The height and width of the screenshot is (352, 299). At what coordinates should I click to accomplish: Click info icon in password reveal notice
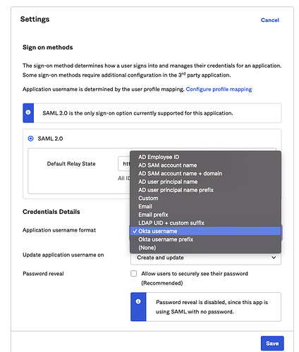[138, 301]
